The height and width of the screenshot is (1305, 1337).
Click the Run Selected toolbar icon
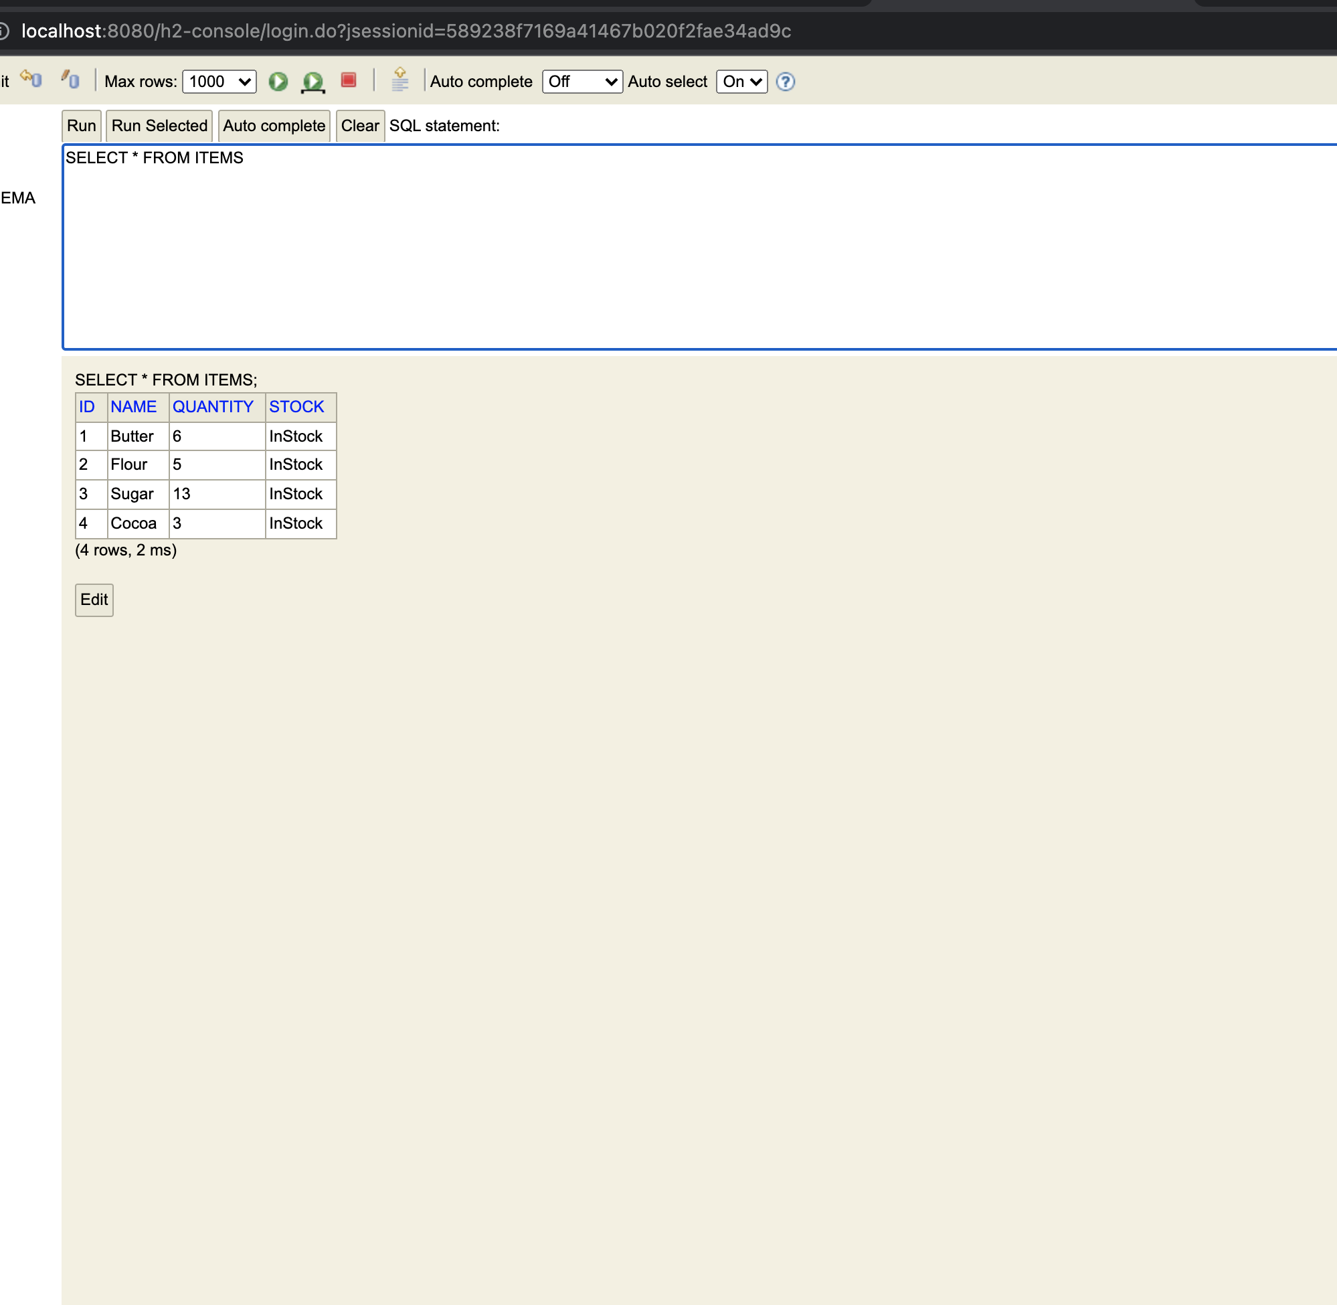coord(313,82)
